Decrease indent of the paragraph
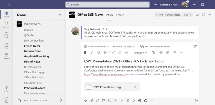This screenshot has height=105, width=215. pos(161,52)
